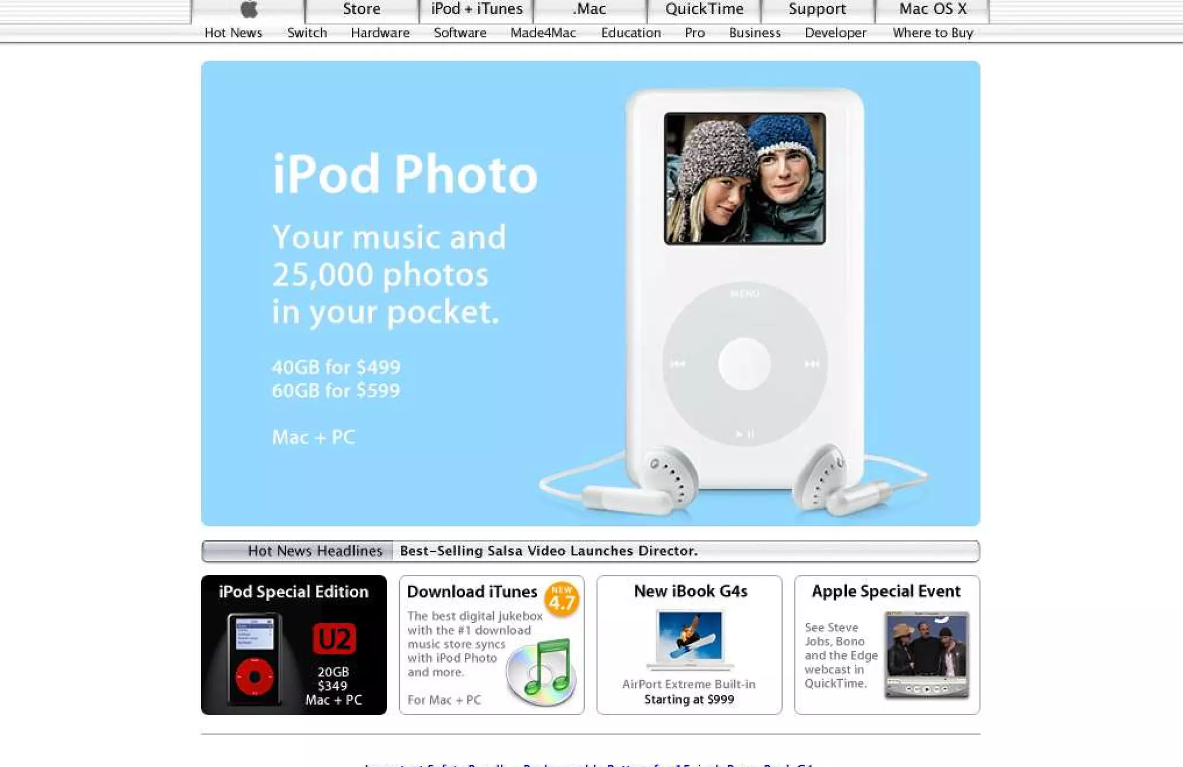The height and width of the screenshot is (767, 1183).
Task: Open the New iBook G4s promo title
Action: click(x=690, y=591)
